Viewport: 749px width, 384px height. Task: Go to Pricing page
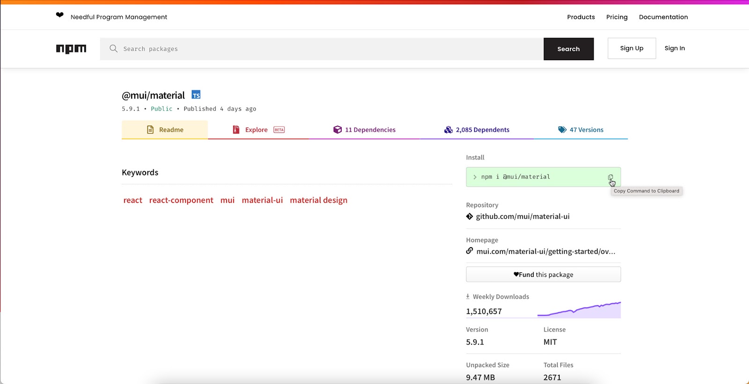(617, 17)
